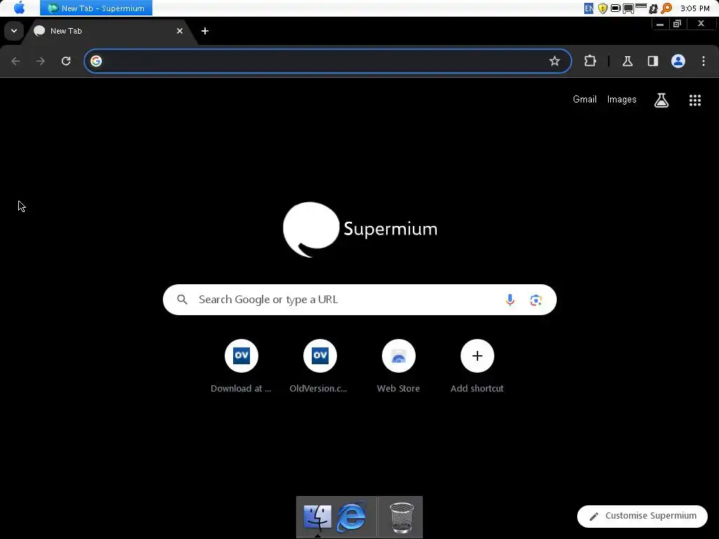Bookmark this tab with the star icon

coord(555,61)
